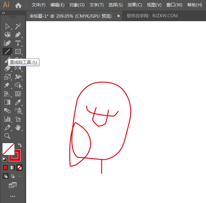
Task: Open the 窗口(W) menu
Action: 174,5
